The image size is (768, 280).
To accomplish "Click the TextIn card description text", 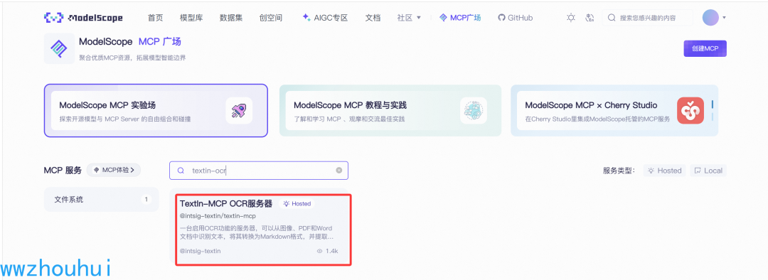I will (x=257, y=232).
